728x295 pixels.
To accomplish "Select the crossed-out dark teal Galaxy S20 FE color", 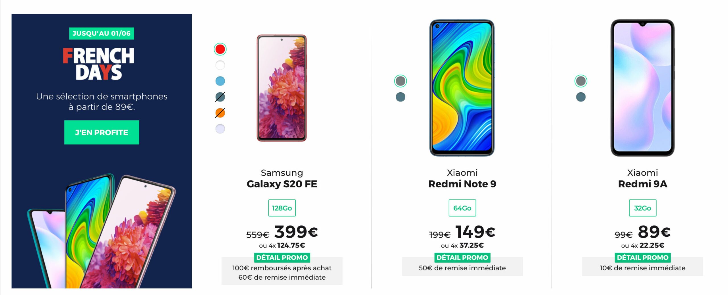I will [220, 97].
